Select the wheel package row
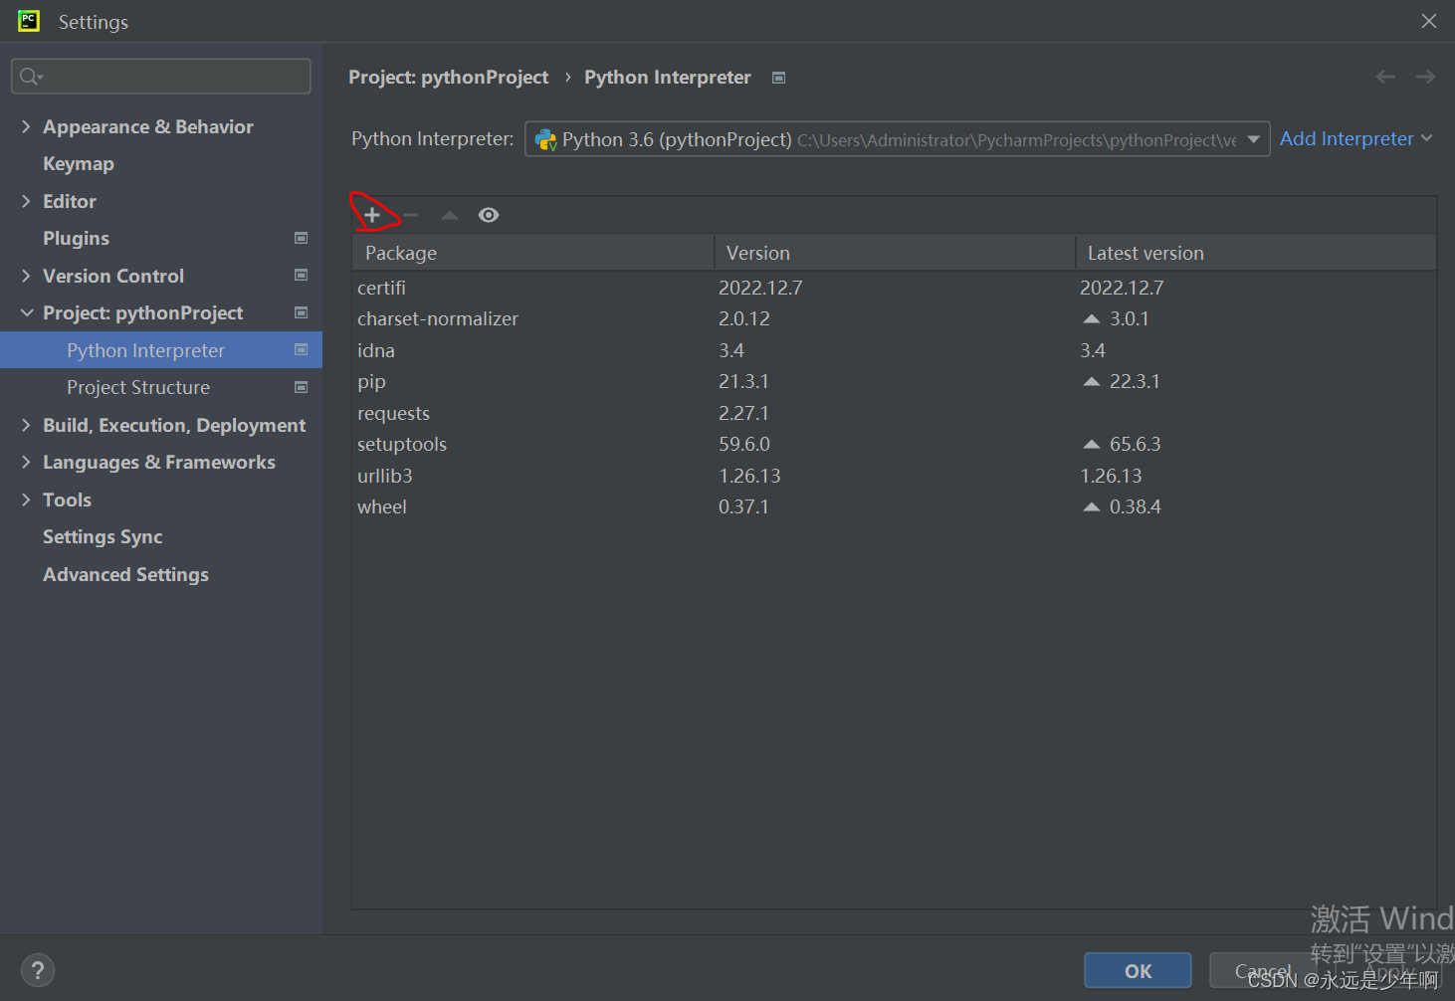Screen dimensions: 1455x1001 click(894, 506)
